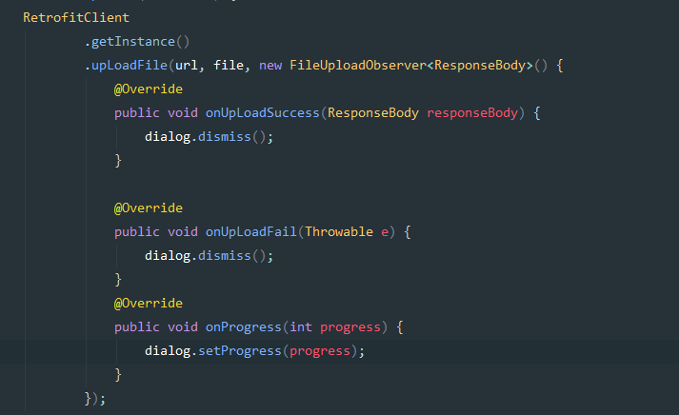Place cursor at the closing }); line

[95, 399]
